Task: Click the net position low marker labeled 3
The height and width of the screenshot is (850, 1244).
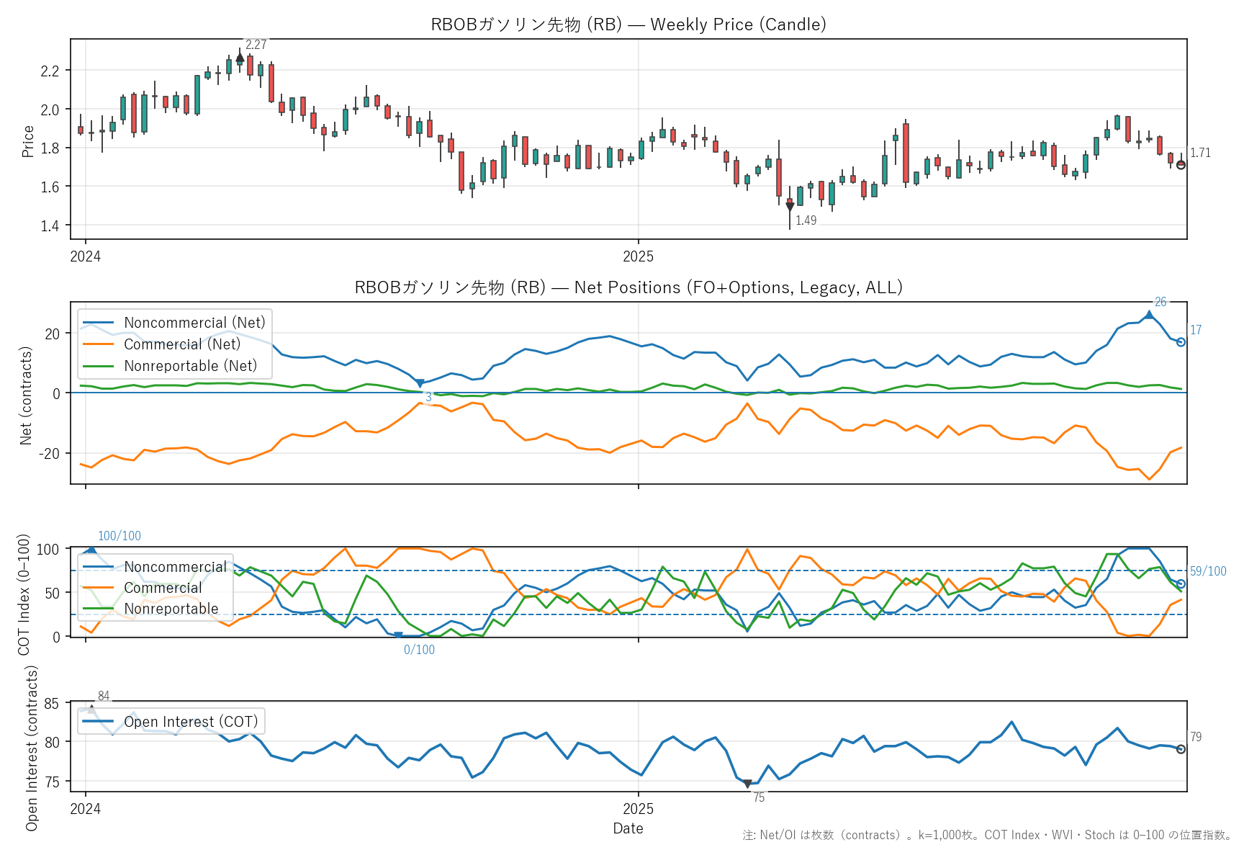Action: coord(420,384)
